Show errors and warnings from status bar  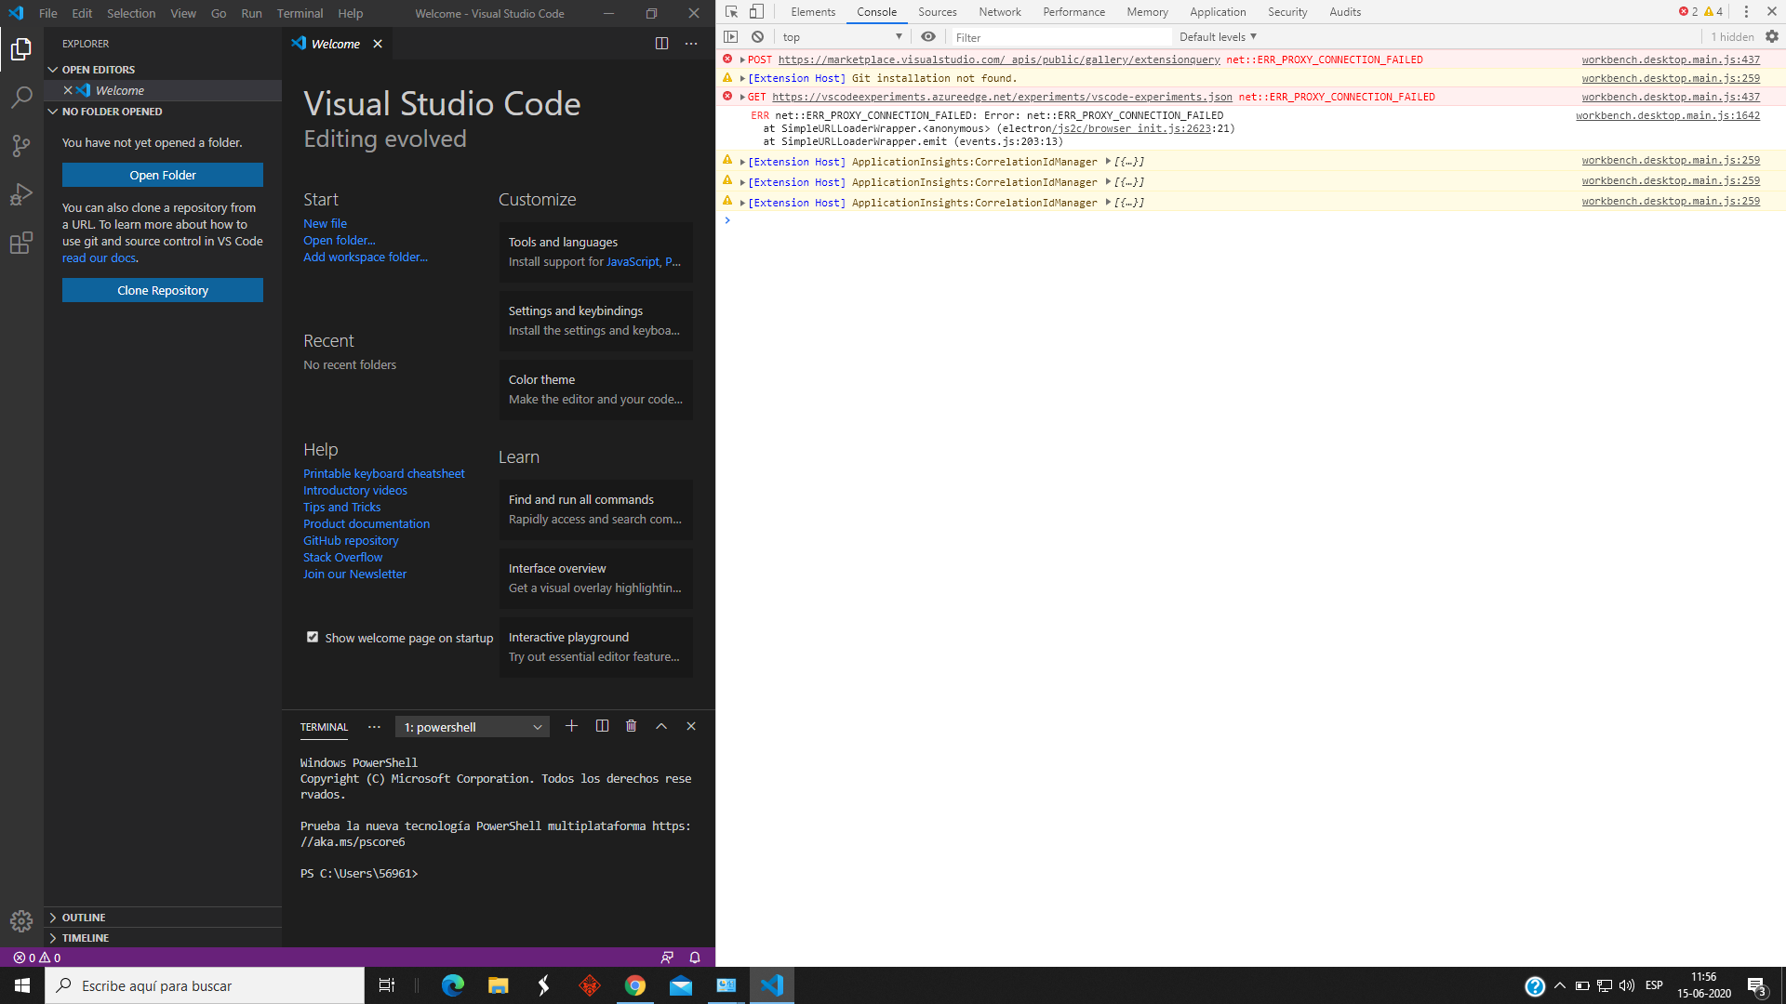pyautogui.click(x=37, y=958)
